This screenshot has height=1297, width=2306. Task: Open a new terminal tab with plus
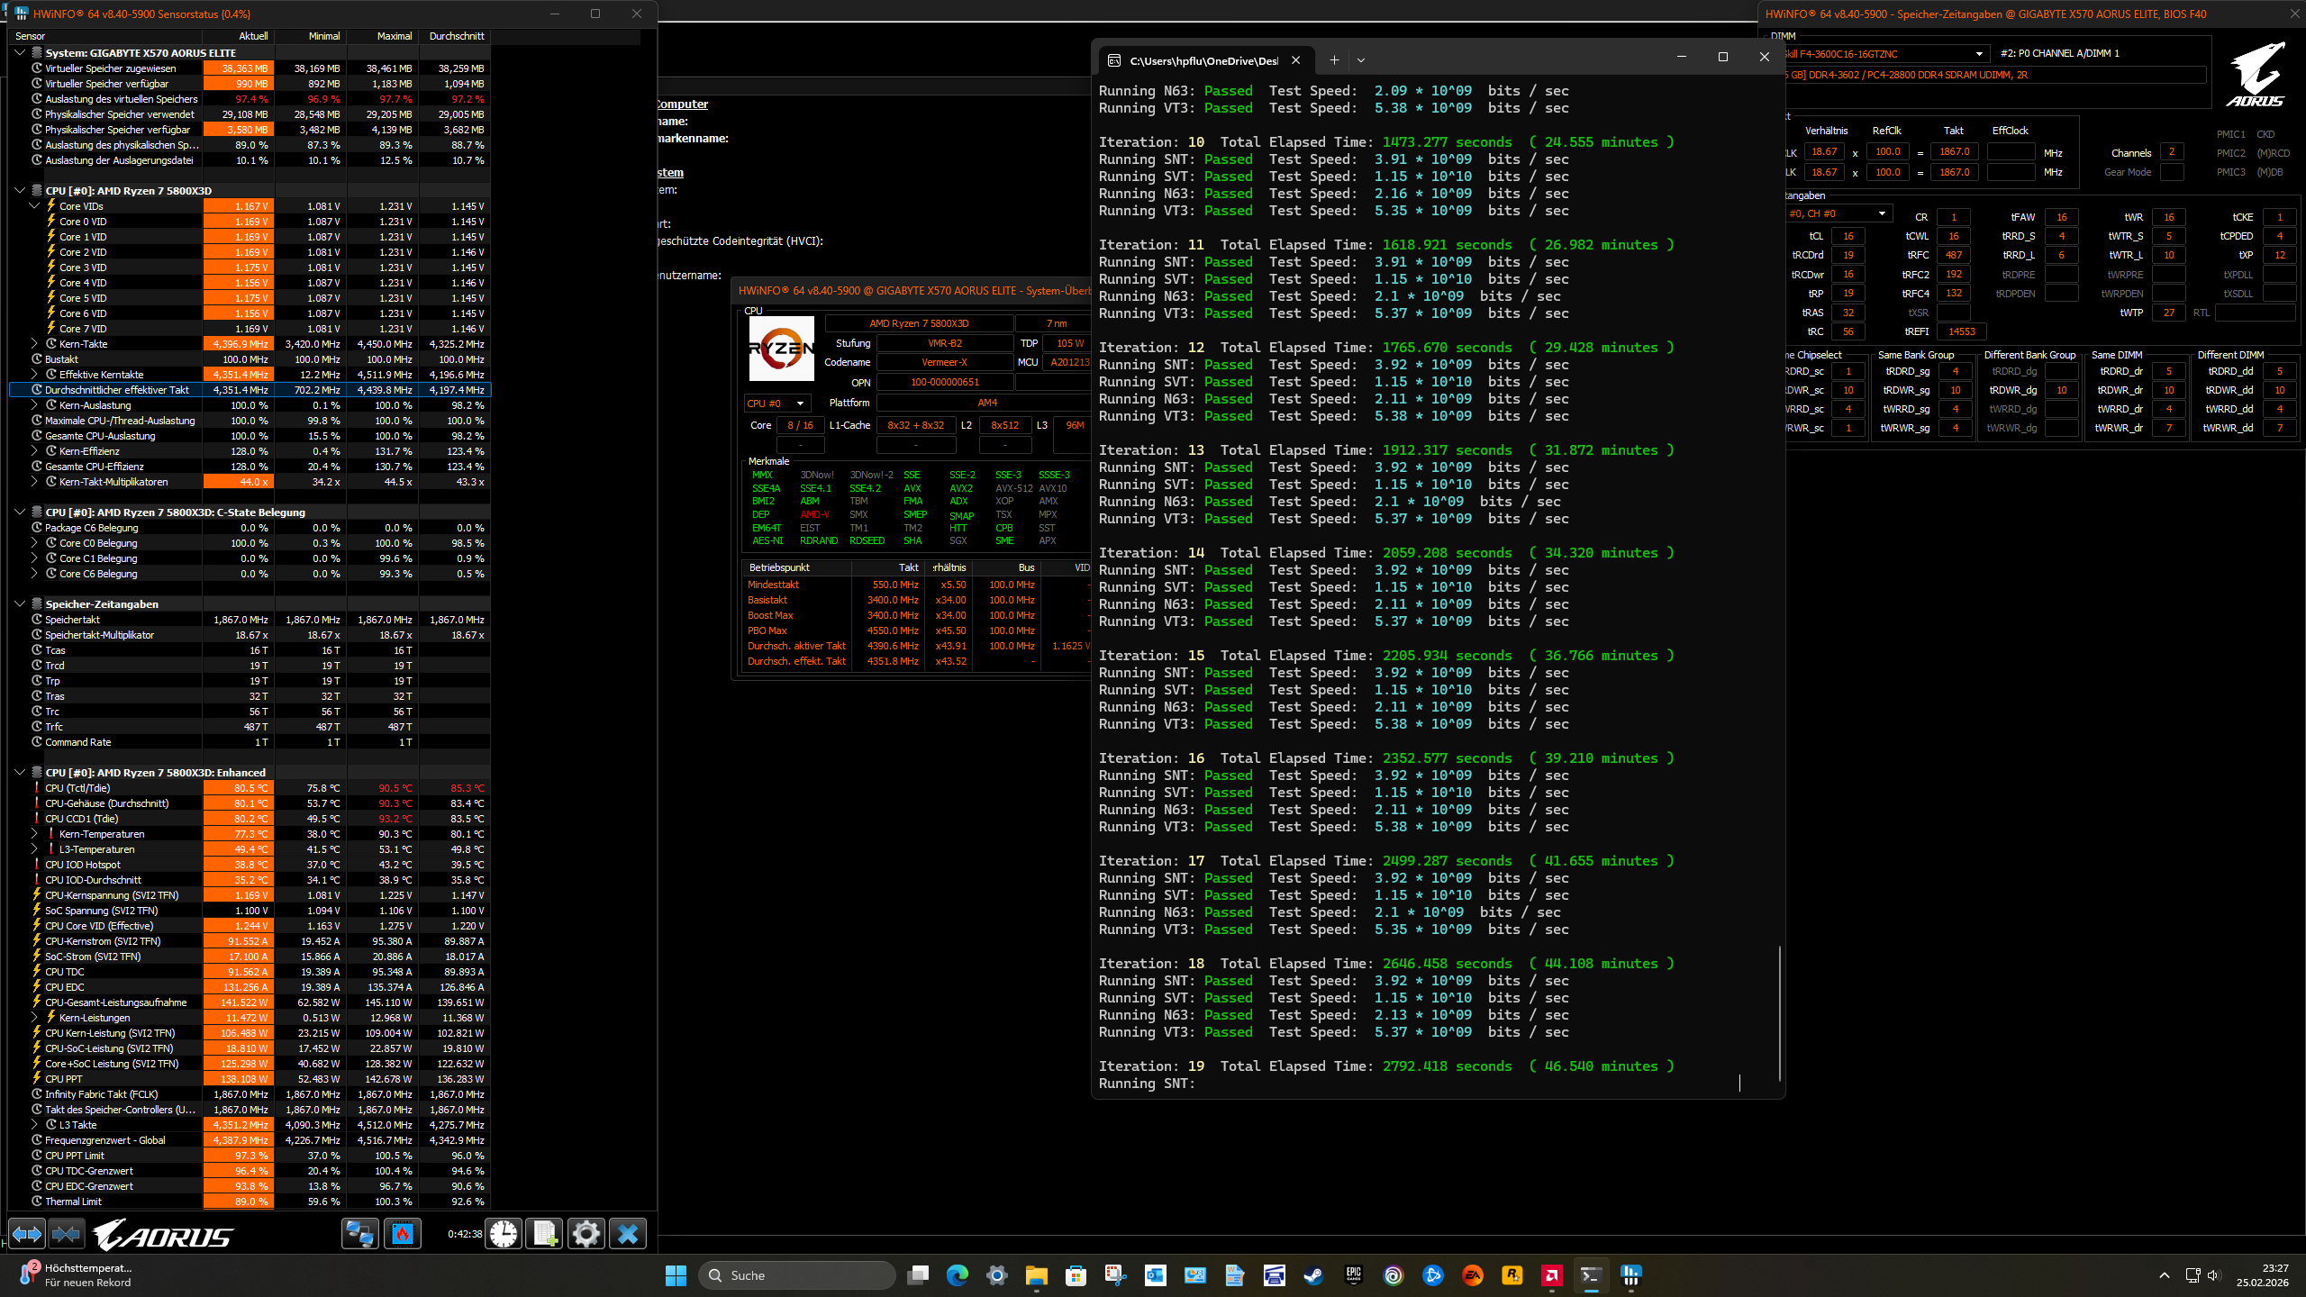(1334, 60)
